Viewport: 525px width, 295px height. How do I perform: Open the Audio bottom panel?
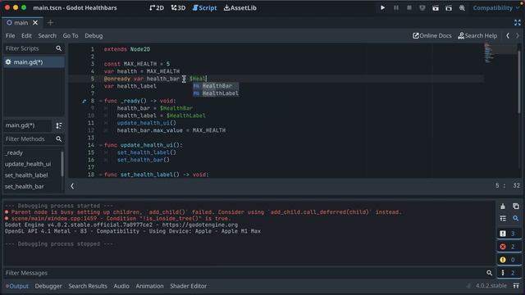click(x=121, y=286)
